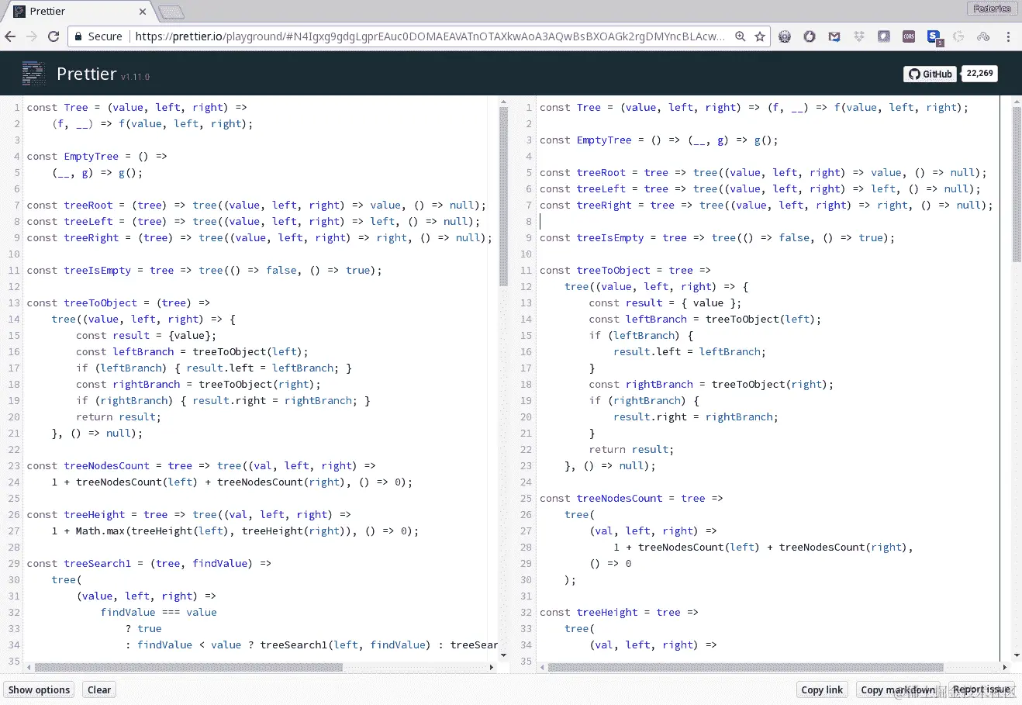The image size is (1022, 705).
Task: Click 'treeRight' declaration in the output panel
Action: pos(604,205)
